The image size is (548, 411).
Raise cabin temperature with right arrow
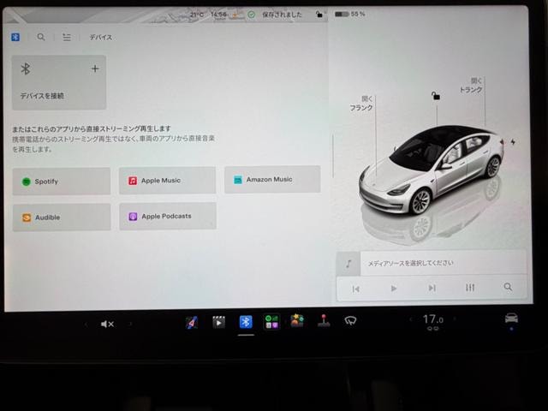[455, 319]
